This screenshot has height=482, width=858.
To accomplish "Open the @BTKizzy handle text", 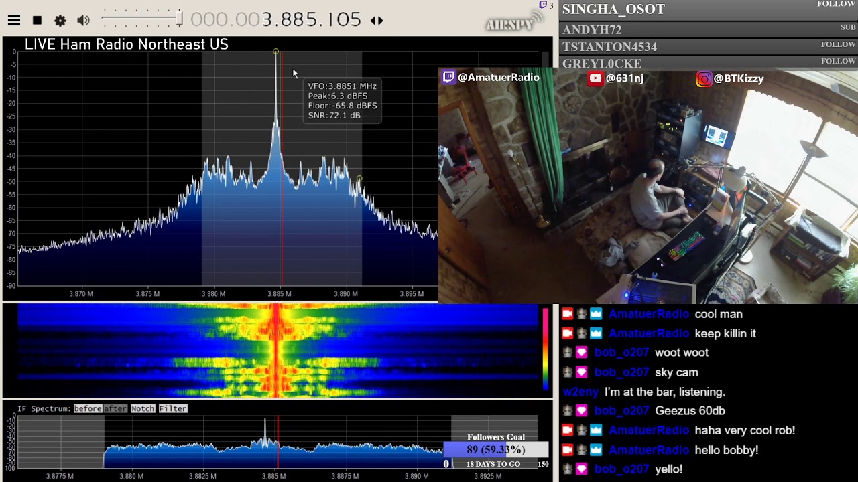I will 739,79.
